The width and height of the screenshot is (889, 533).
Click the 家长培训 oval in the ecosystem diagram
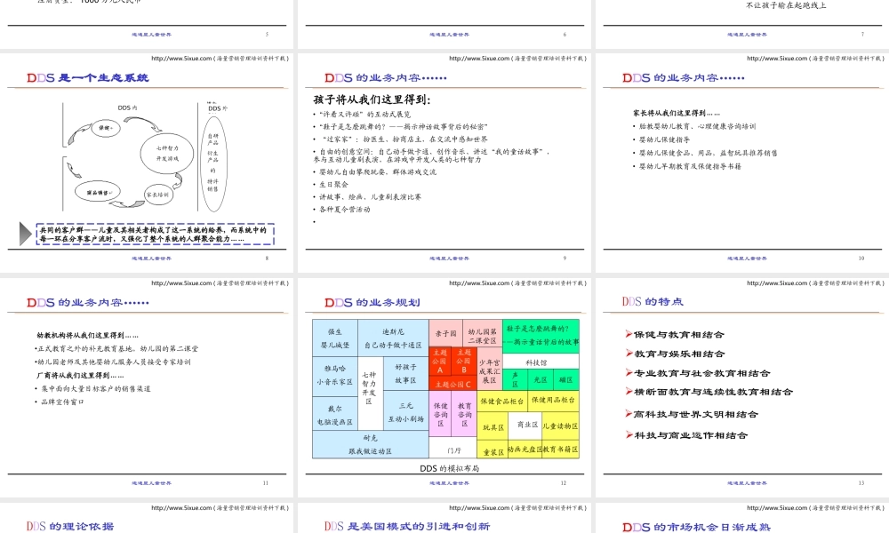pyautogui.click(x=158, y=194)
